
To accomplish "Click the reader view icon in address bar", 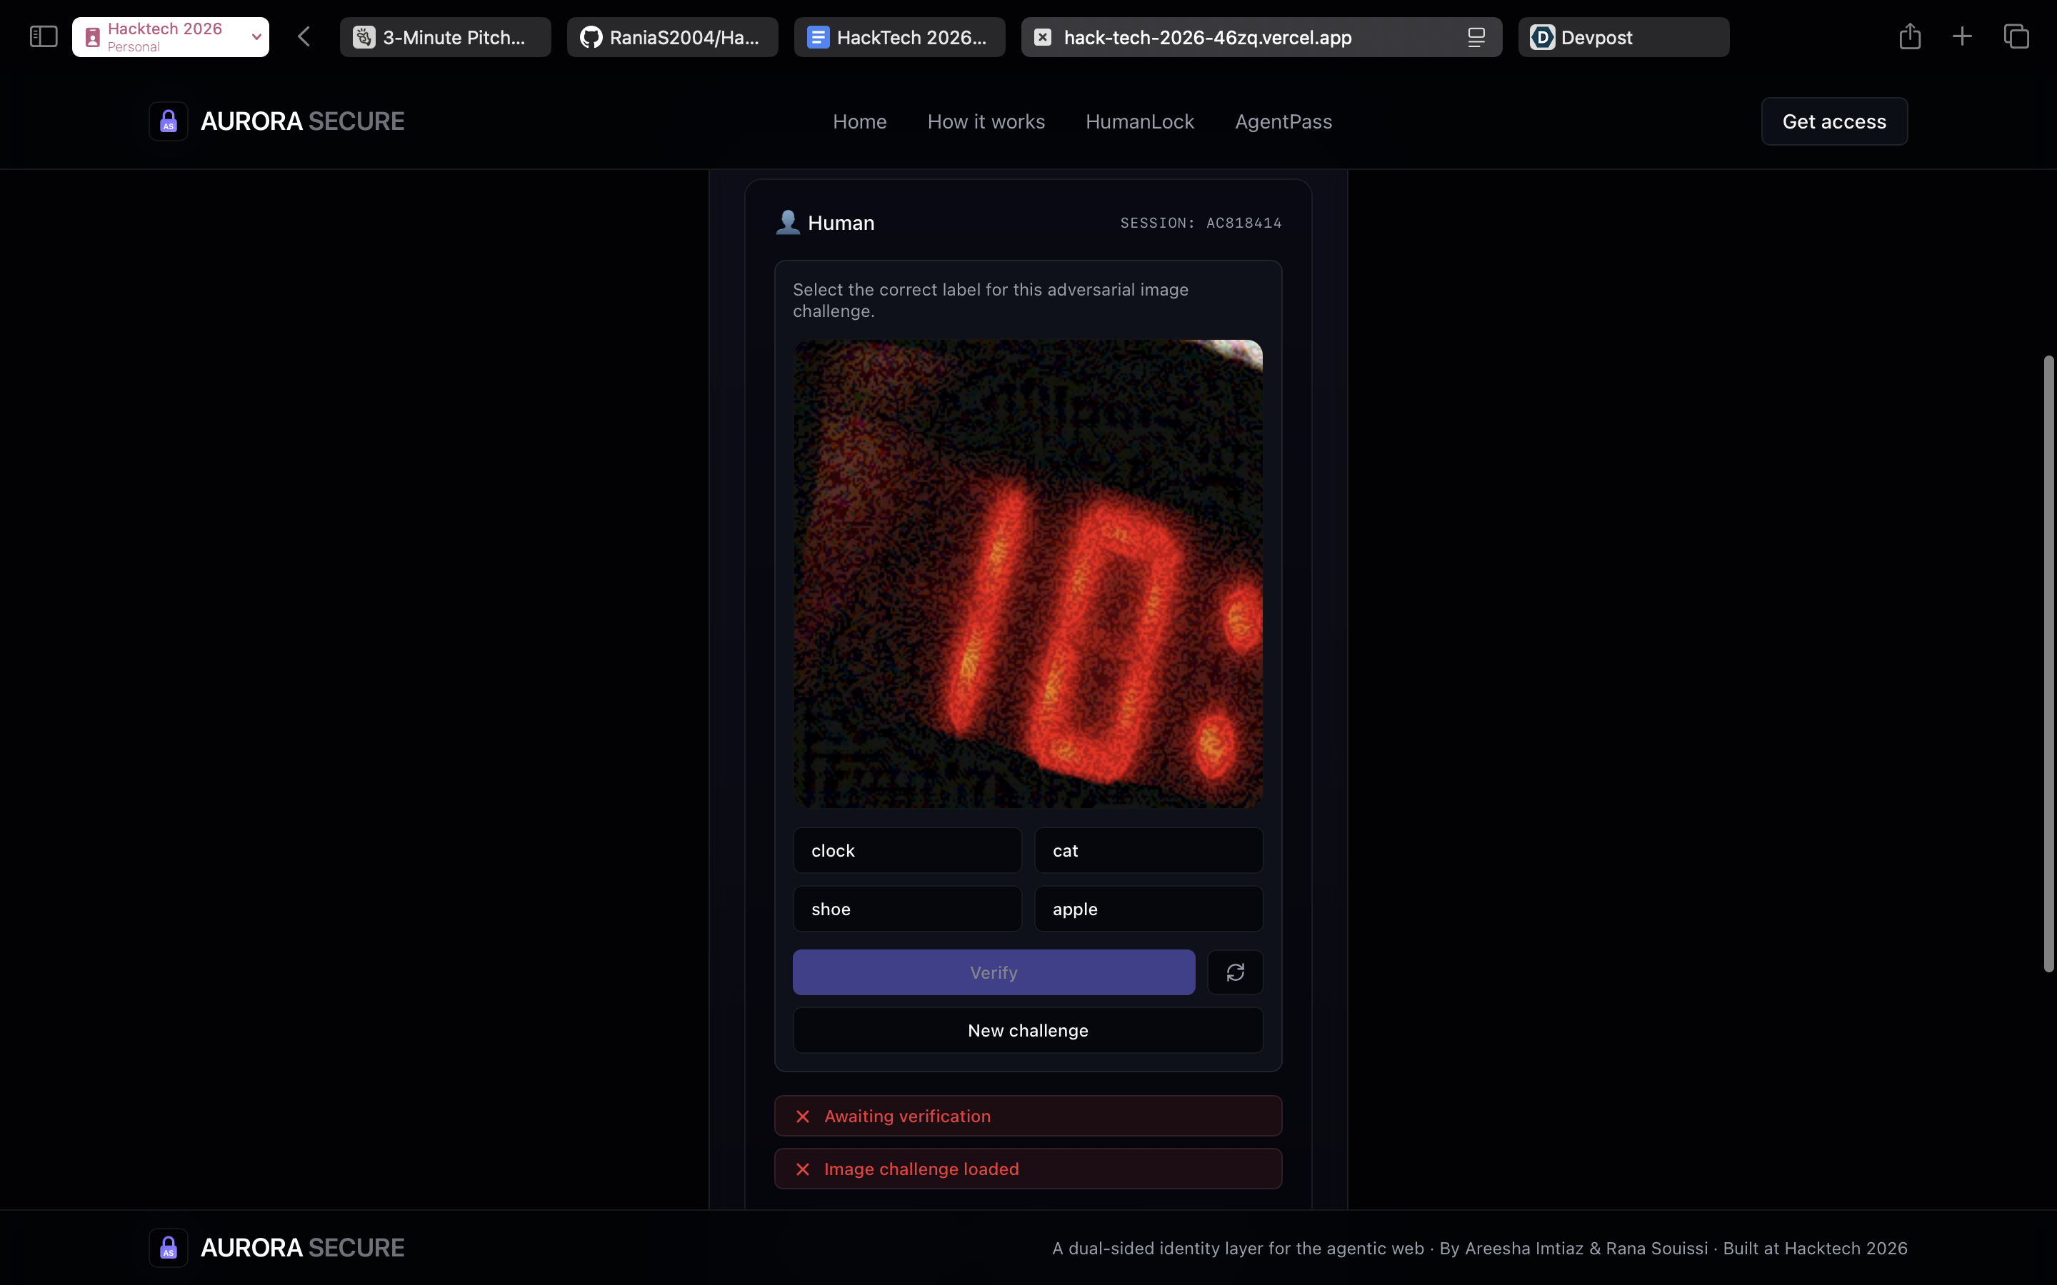I will [x=1476, y=37].
